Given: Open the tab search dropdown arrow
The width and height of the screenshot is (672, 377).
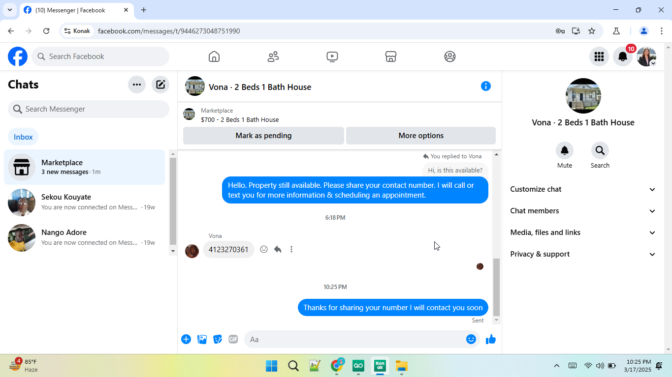Looking at the screenshot, I should coord(9,10).
